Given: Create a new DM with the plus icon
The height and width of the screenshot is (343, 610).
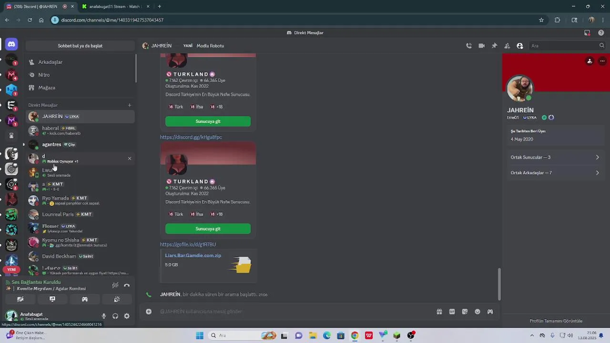Looking at the screenshot, I should pyautogui.click(x=130, y=105).
